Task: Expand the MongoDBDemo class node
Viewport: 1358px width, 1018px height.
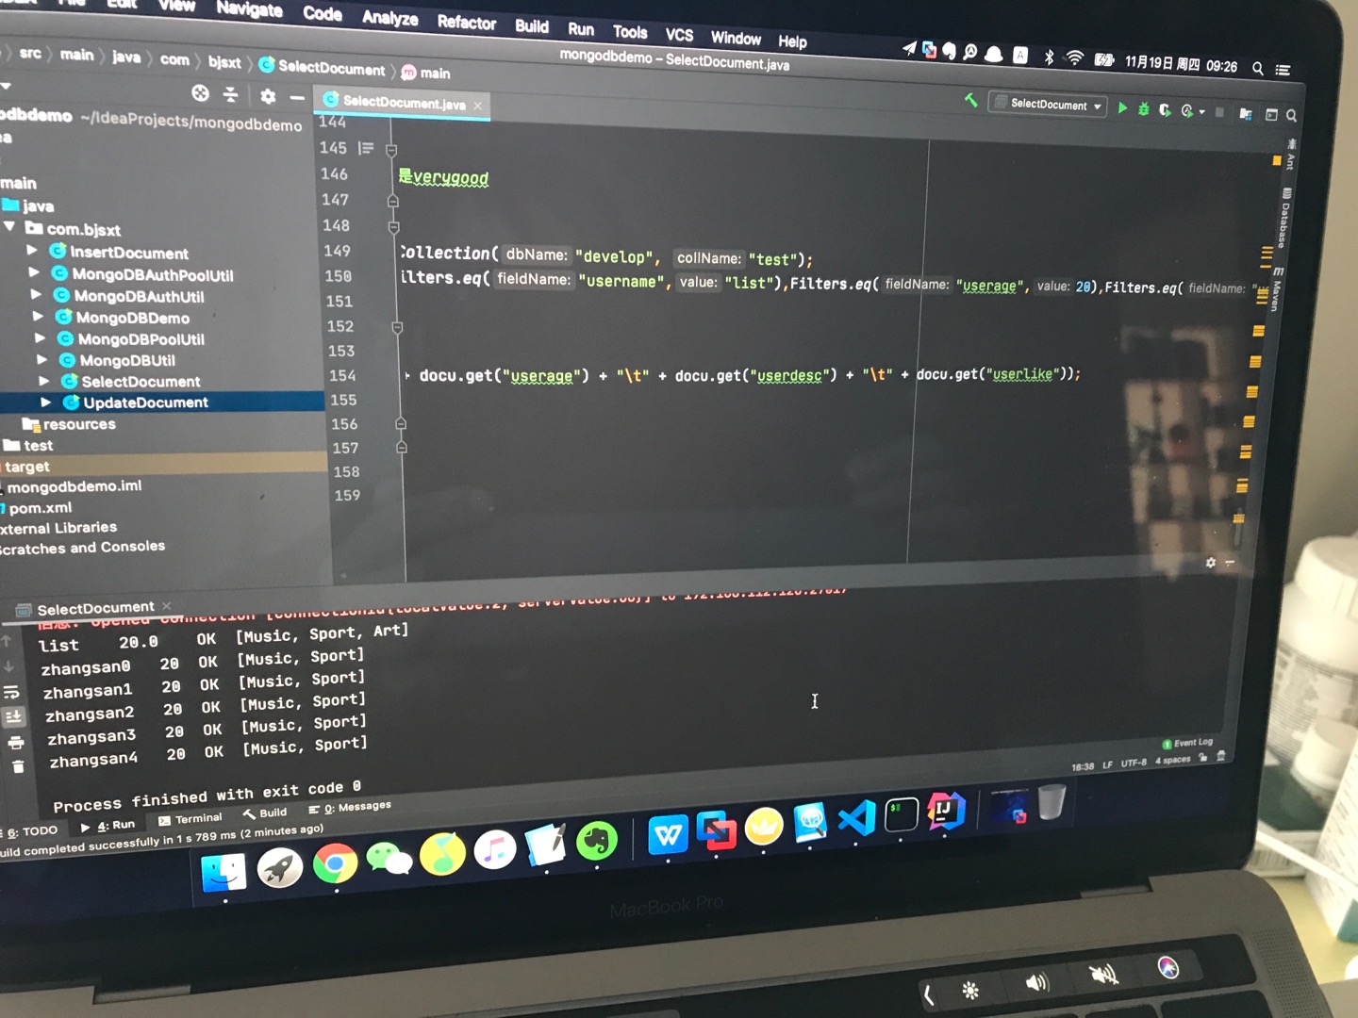Action: tap(38, 316)
